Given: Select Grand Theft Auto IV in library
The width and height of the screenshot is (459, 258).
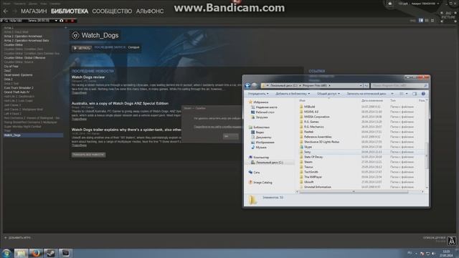Looking at the screenshot, I should tap(16, 92).
